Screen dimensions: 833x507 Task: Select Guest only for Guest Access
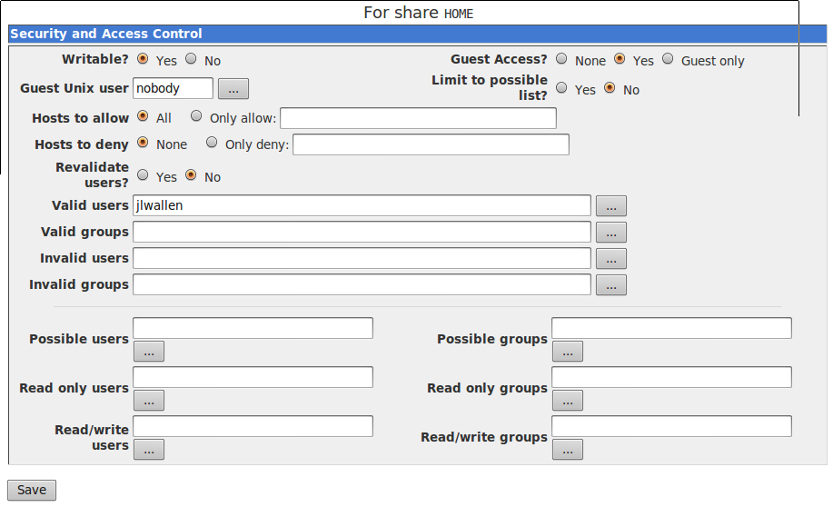[668, 59]
